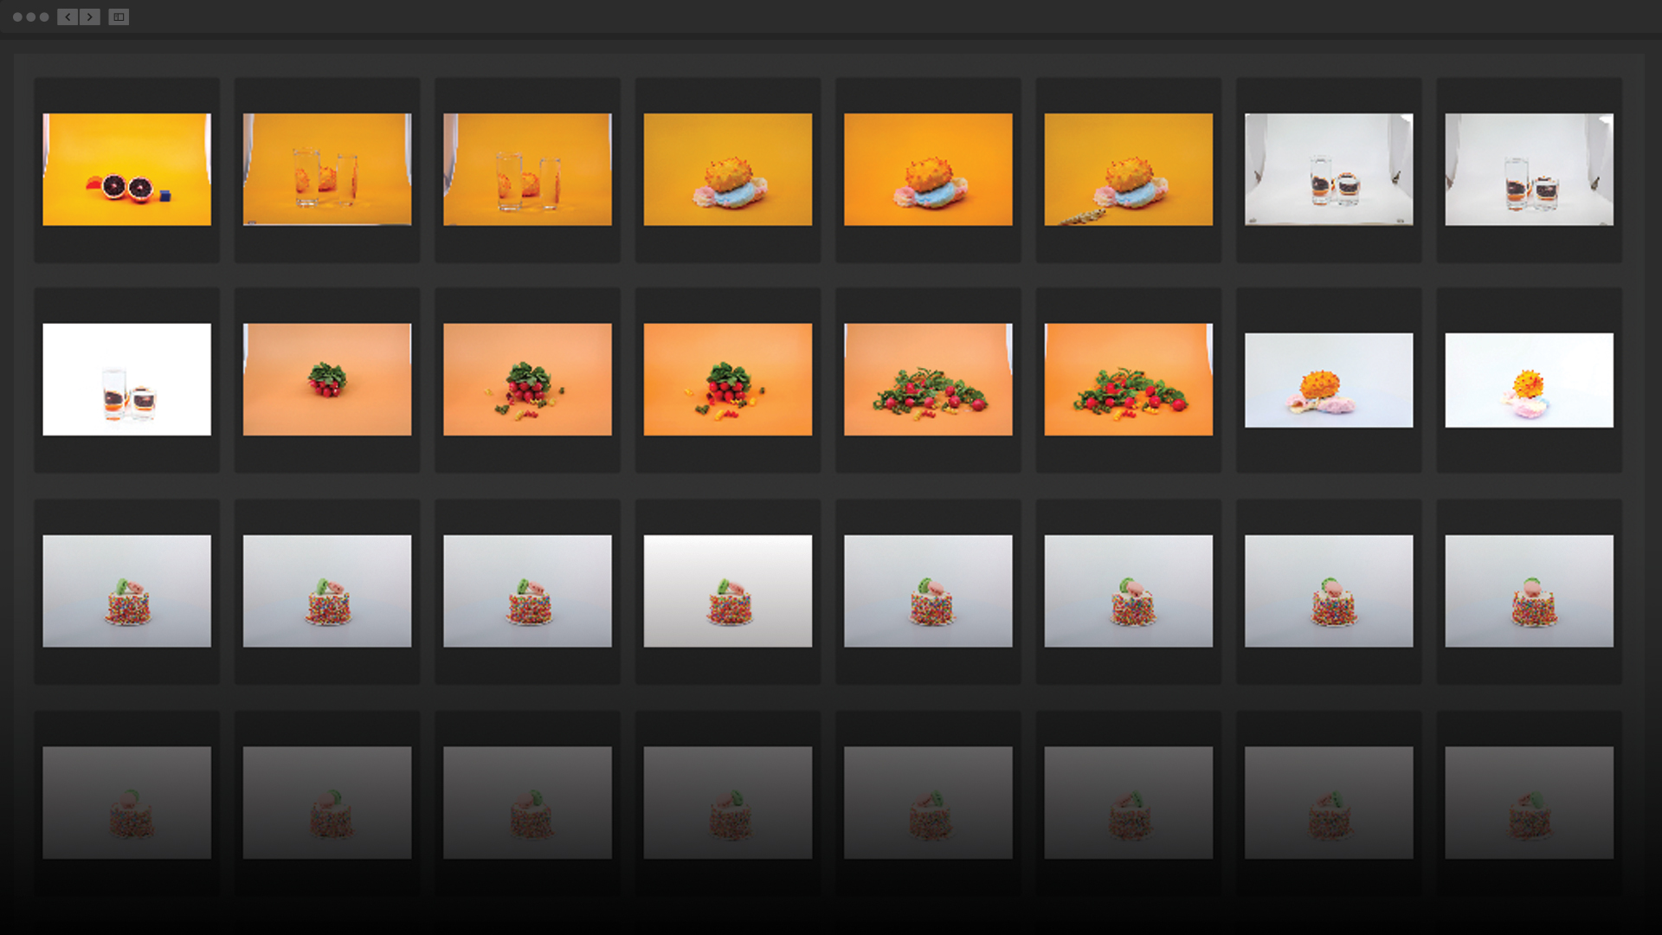Open the last spread-out radishes photo
The height and width of the screenshot is (935, 1662).
pos(1128,379)
